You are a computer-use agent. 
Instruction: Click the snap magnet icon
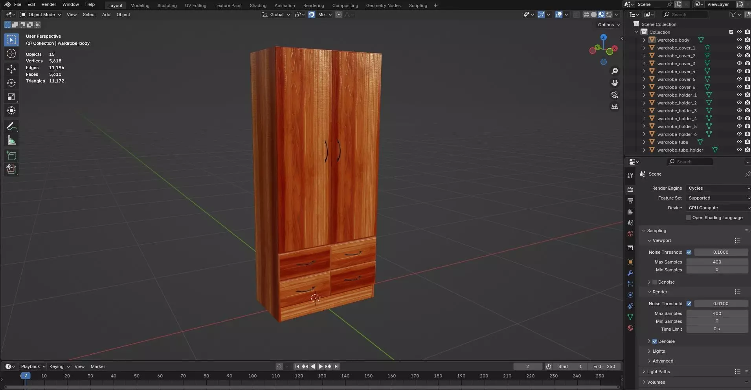pos(311,15)
